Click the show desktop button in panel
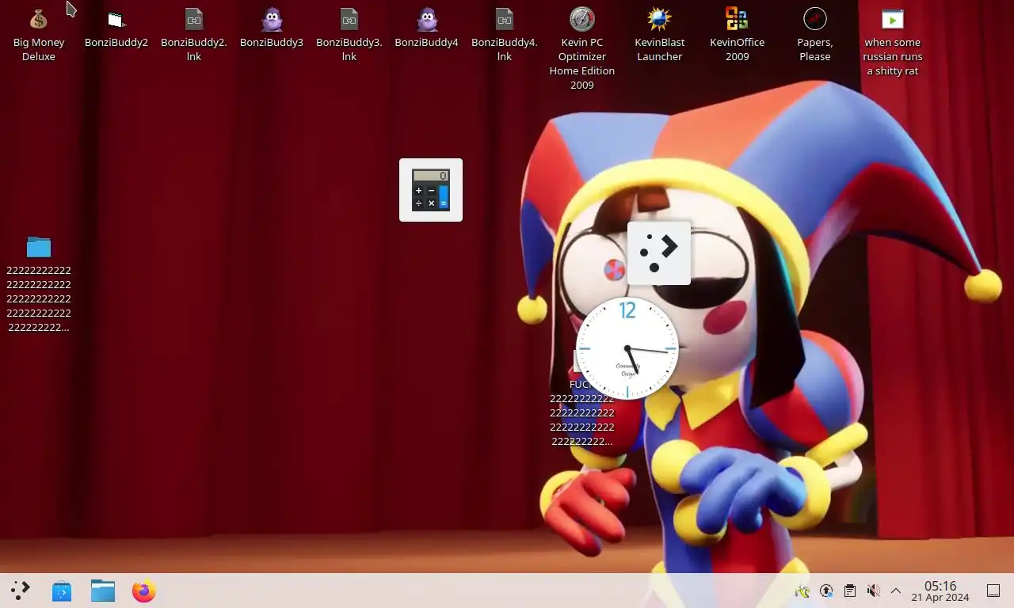 pyautogui.click(x=993, y=591)
